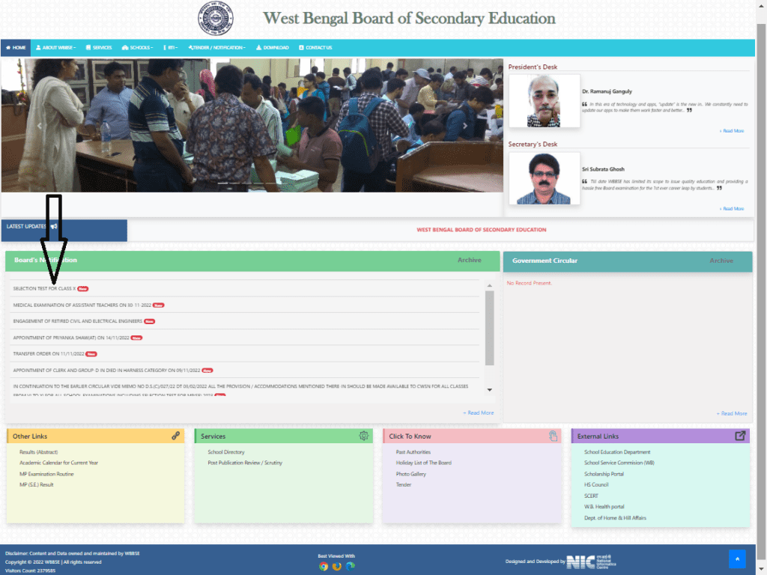Viewport: 767px width, 575px height.
Task: Open School Education Department link
Action: 617,452
